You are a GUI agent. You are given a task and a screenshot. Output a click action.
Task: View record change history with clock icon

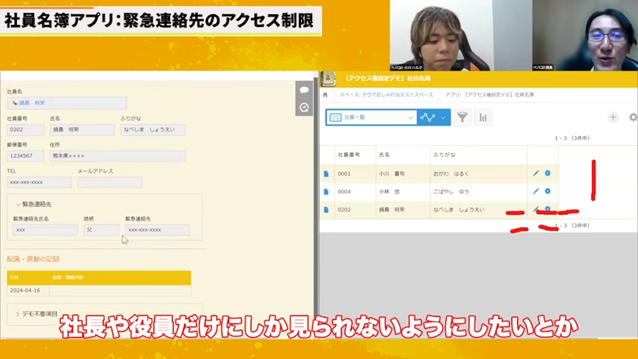click(304, 107)
